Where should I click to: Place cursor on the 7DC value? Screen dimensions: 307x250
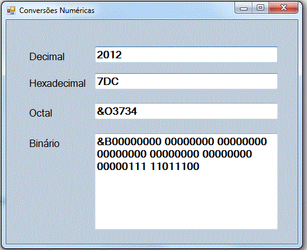tap(108, 81)
